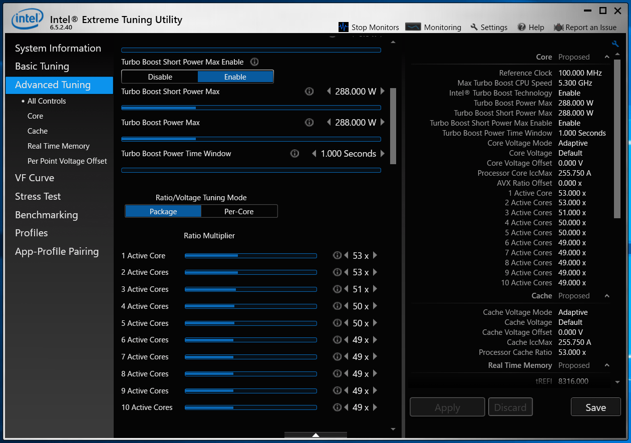
Task: Select All Controls sub-item
Action: point(47,101)
